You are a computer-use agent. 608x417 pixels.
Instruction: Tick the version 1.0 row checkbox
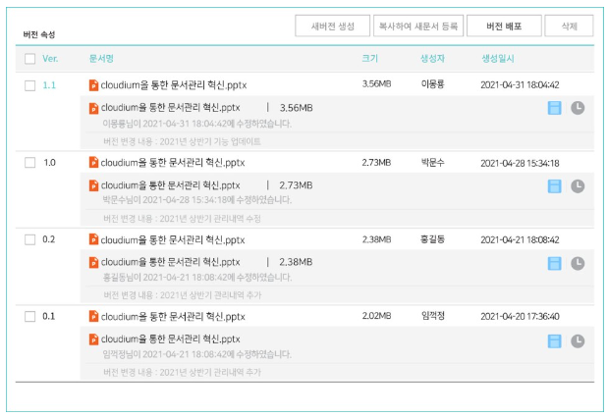pyautogui.click(x=29, y=163)
